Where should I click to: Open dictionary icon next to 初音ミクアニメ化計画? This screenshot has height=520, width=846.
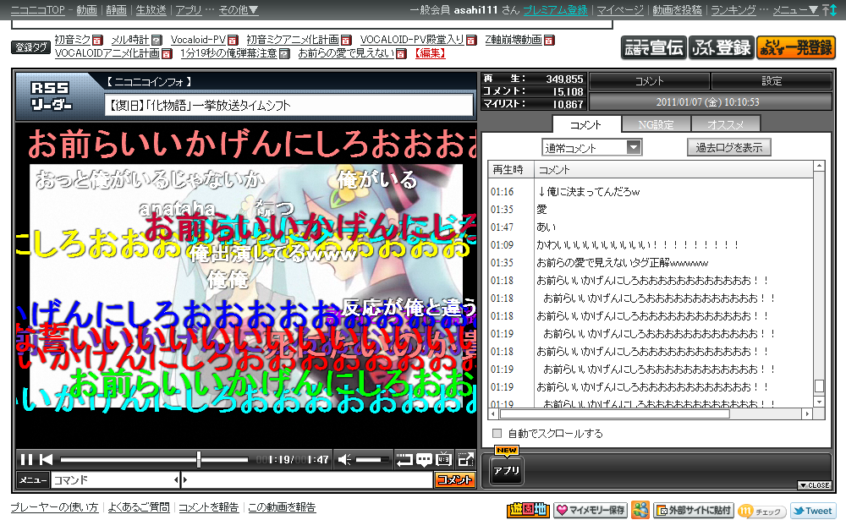pyautogui.click(x=346, y=40)
